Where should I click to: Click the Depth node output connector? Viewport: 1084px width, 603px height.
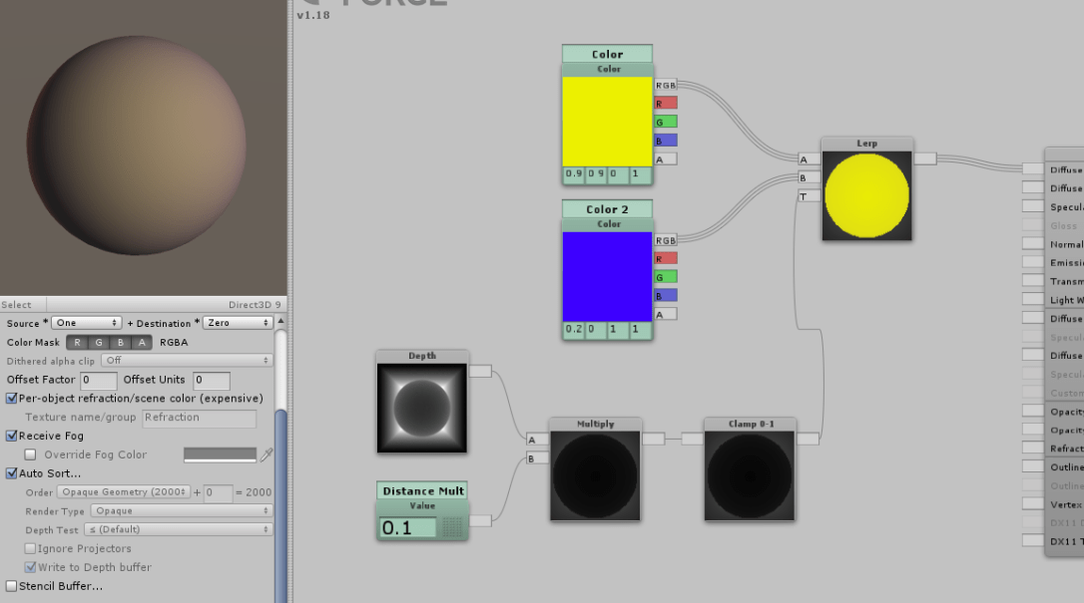[480, 372]
